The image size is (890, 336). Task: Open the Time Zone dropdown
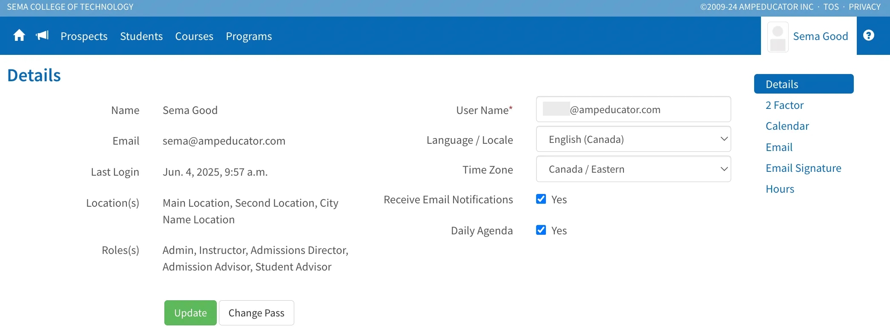633,169
